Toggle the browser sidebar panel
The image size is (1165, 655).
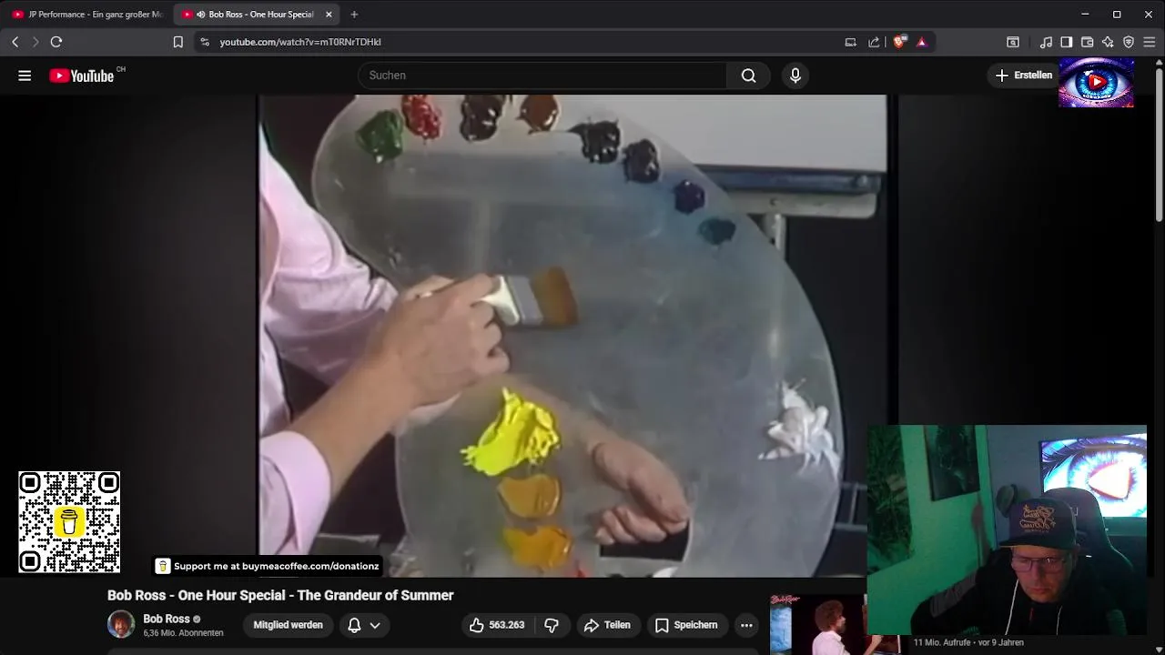click(x=1067, y=42)
